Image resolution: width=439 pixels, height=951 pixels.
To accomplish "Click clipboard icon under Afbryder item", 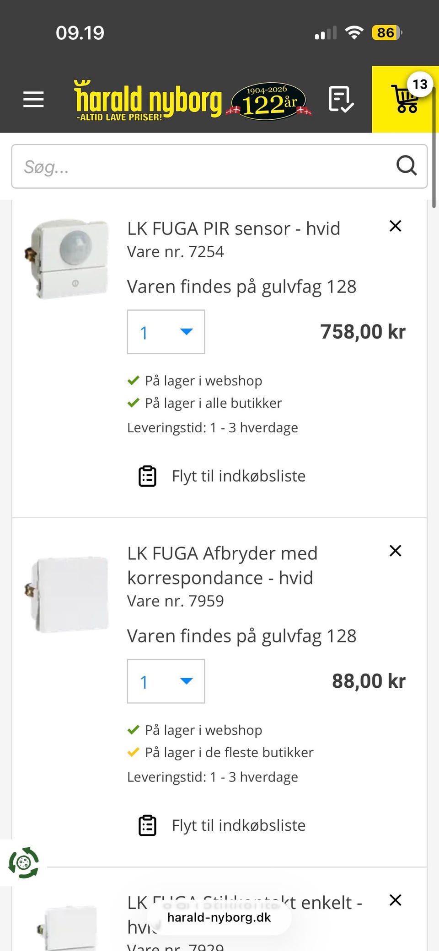I will [x=147, y=825].
